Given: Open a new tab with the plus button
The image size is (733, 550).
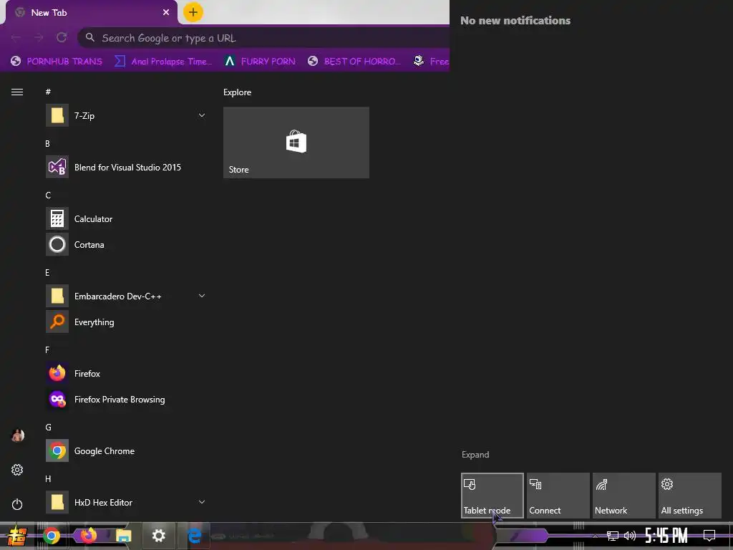Looking at the screenshot, I should tap(193, 12).
